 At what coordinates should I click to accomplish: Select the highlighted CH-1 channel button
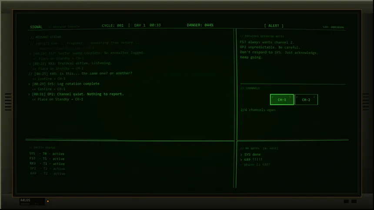point(282,99)
